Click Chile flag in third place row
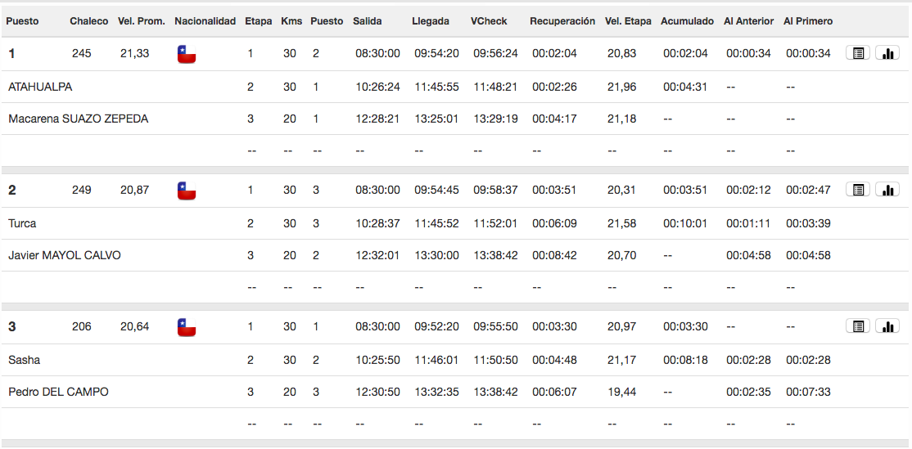The image size is (912, 449). tap(187, 327)
